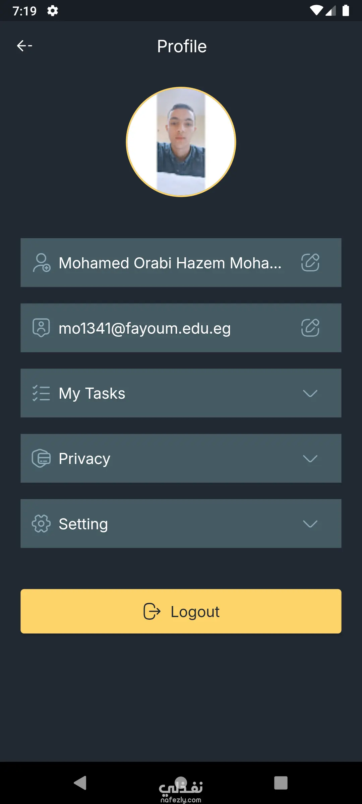Click the logout arrow icon
Screen dimensions: 362x804
pyautogui.click(x=152, y=611)
